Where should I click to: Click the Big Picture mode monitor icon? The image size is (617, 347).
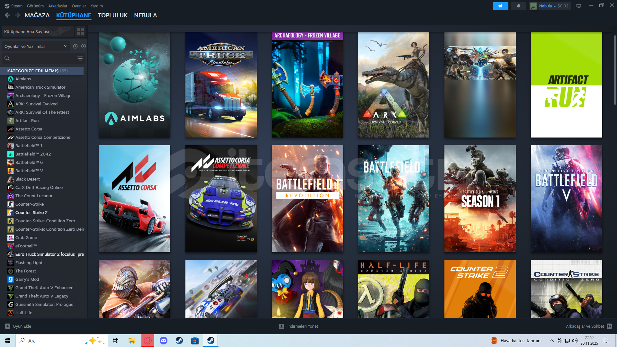click(x=578, y=6)
